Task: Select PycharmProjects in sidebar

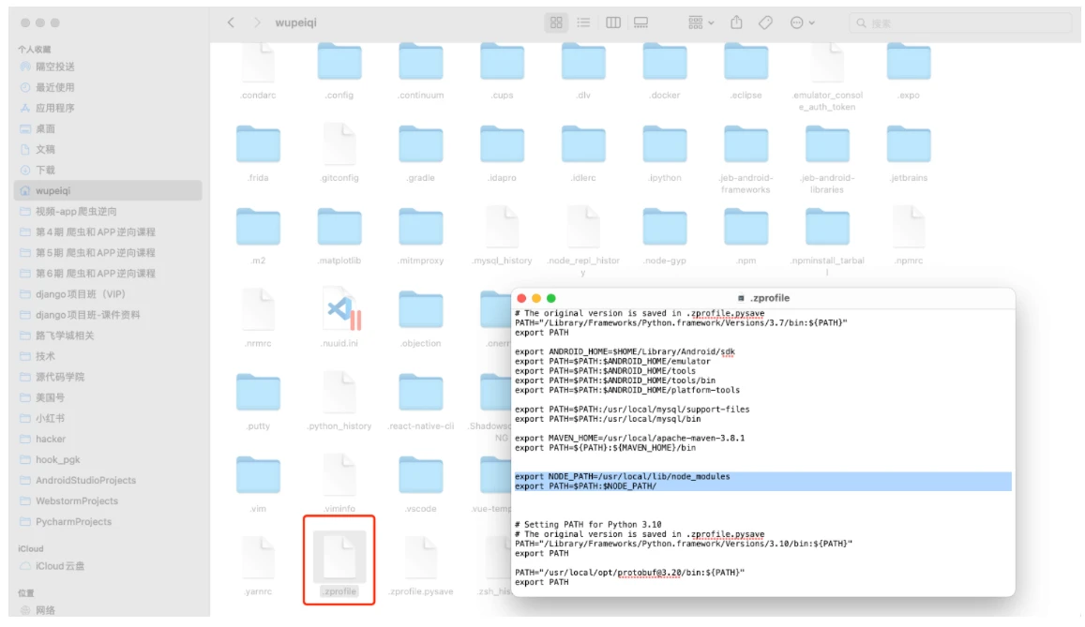Action: tap(73, 521)
